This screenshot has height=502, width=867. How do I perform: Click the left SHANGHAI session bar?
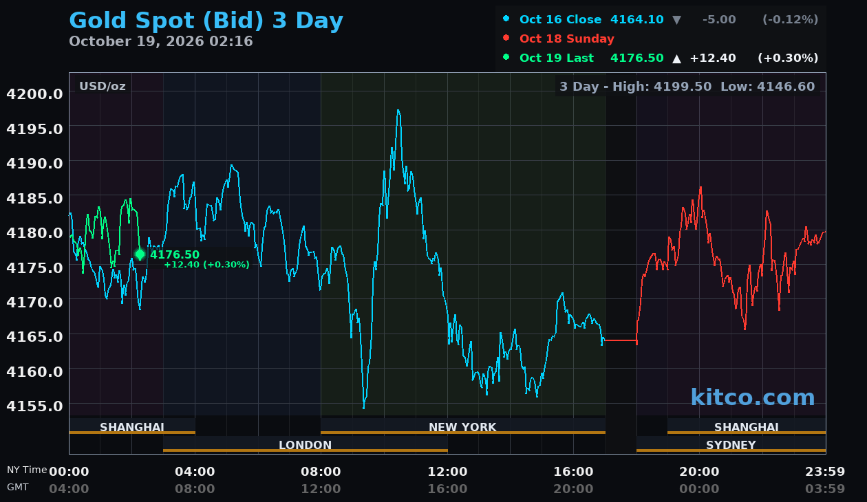coord(132,426)
